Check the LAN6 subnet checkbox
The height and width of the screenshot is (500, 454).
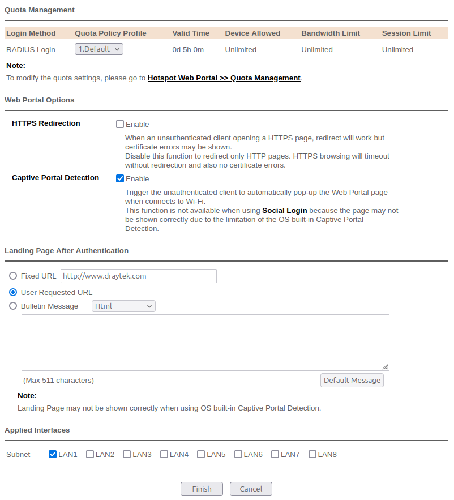click(238, 454)
